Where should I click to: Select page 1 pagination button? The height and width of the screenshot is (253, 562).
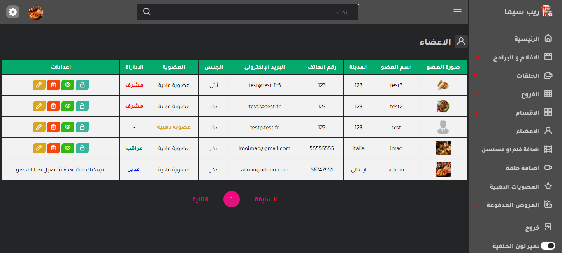point(232,199)
